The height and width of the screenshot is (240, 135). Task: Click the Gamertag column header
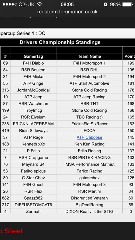click(33, 56)
